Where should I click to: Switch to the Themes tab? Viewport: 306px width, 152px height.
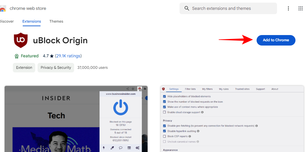(56, 21)
